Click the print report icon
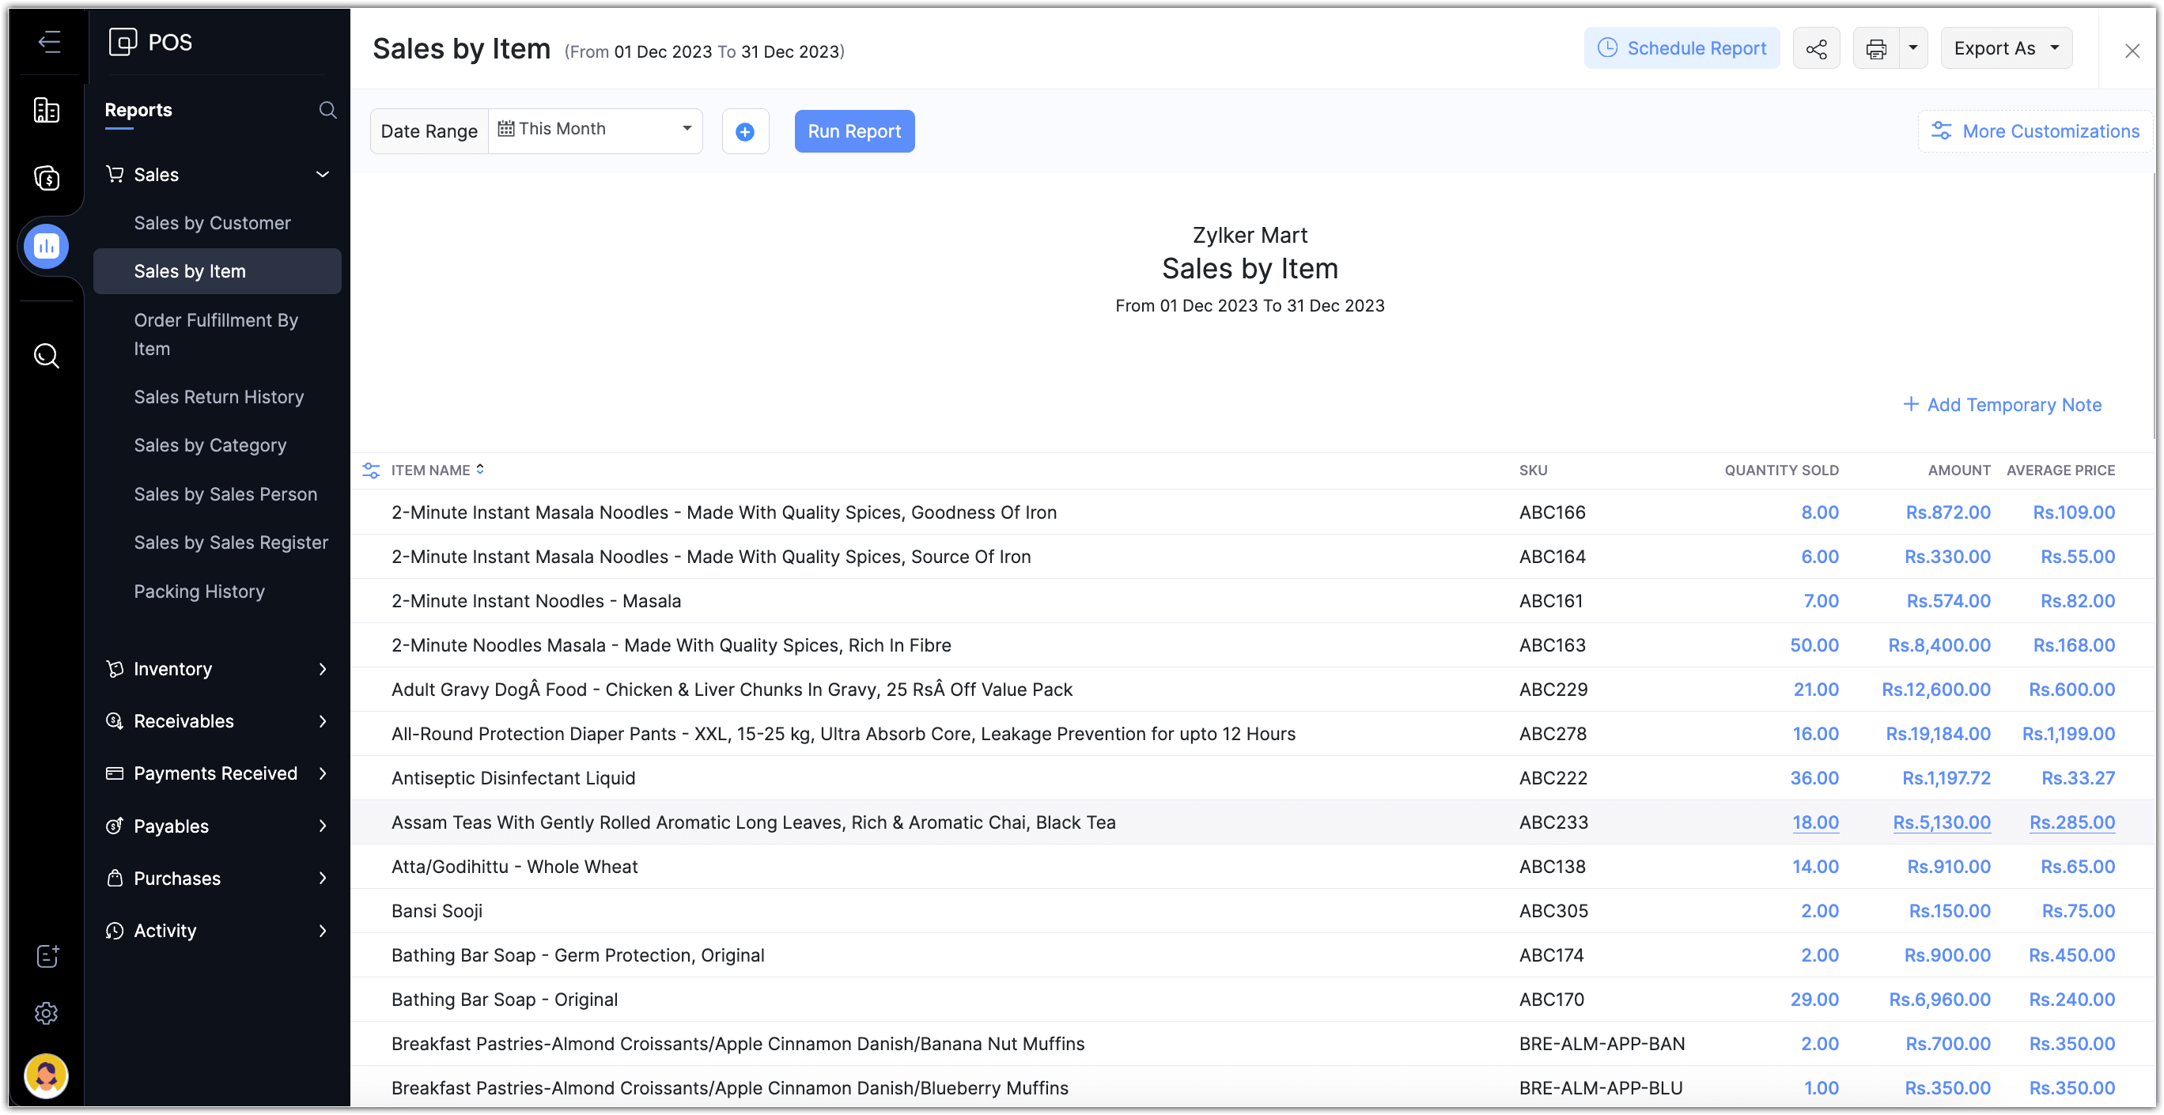The image size is (2164, 1115). tap(1876, 49)
